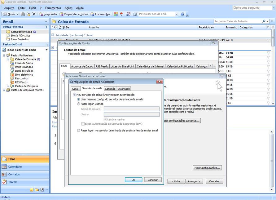276x200 pixels.
Task: Open the Address Book icon
Action: click(135, 14)
